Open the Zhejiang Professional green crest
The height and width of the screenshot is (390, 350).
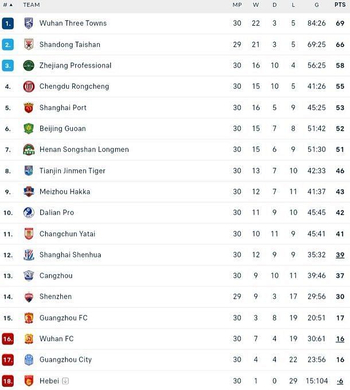pyautogui.click(x=29, y=65)
